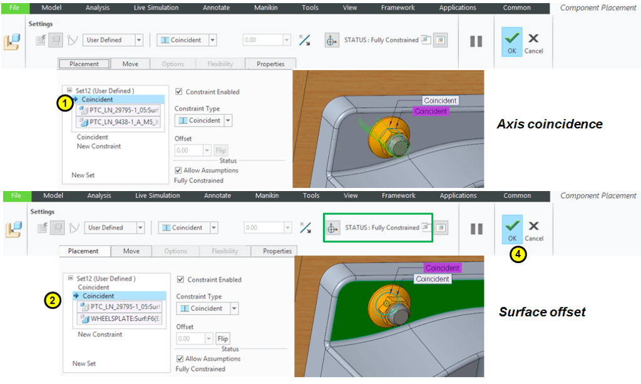Click the Flip button in the lower panel
This screenshot has width=641, height=384.
[x=222, y=339]
